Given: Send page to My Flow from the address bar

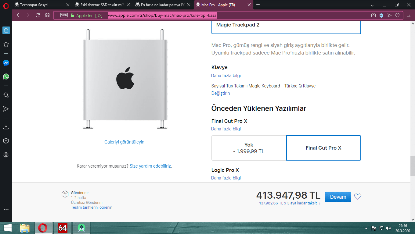Looking at the screenshot, I should pos(389,15).
